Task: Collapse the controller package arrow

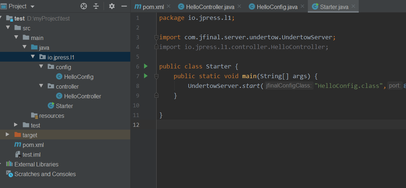Action: [41, 86]
